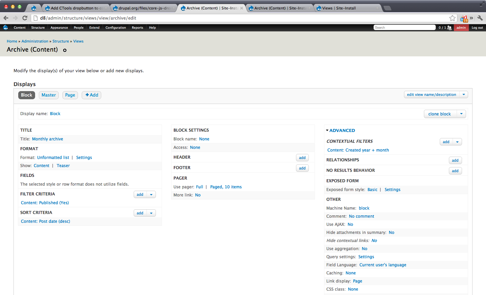Edit Content: Created year + month filter
Viewport: 486px width, 295px height.
tap(358, 150)
